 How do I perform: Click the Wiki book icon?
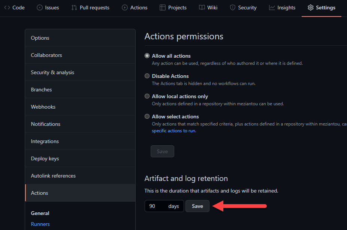coord(202,7)
